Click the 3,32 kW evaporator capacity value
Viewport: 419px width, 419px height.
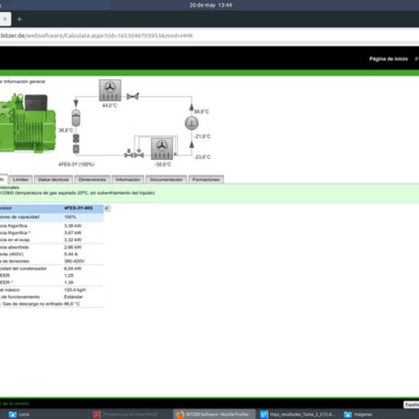(73, 240)
